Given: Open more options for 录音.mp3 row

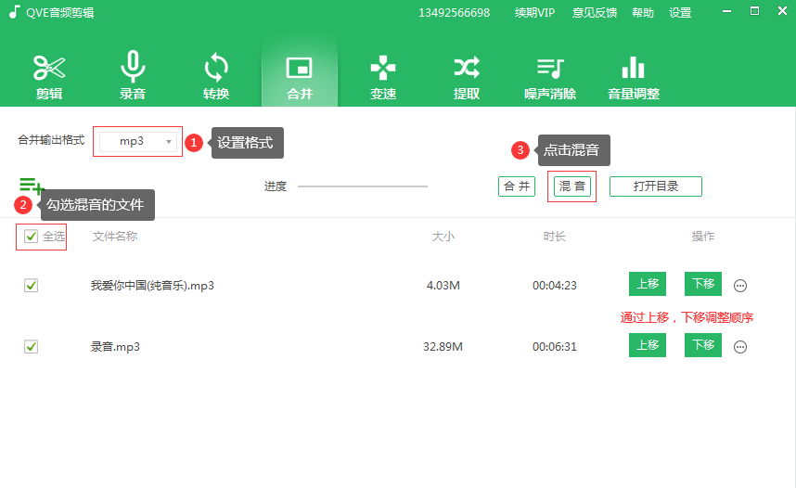Looking at the screenshot, I should 740,347.
